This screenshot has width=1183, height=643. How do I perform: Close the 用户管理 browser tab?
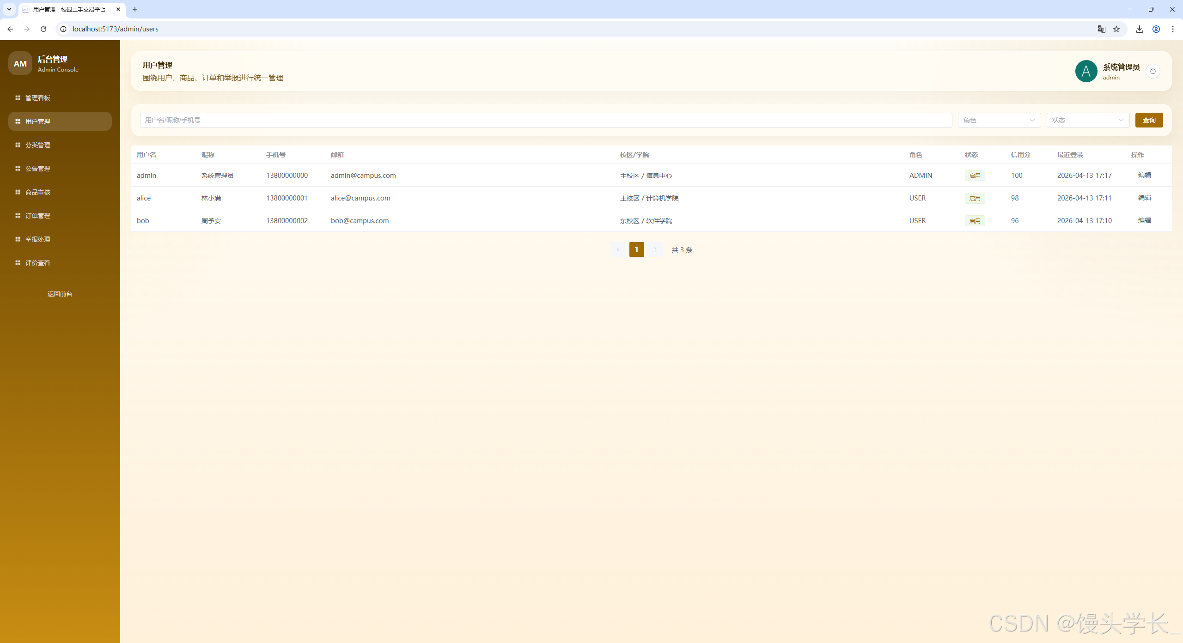click(x=118, y=9)
